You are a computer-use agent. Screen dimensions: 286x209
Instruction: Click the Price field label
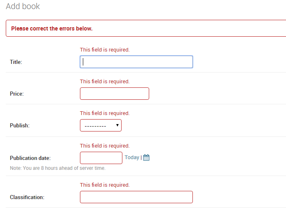click(17, 94)
